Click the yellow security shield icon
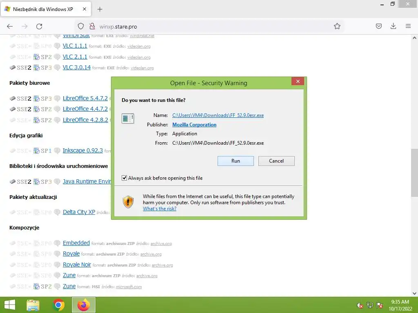This screenshot has height=313, width=418. [128, 202]
